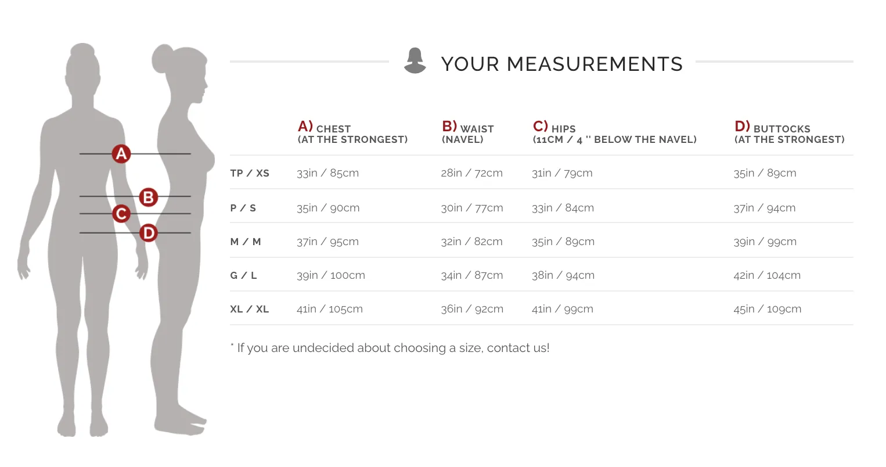
Task: Click the red C hips marker
Action: point(121,214)
